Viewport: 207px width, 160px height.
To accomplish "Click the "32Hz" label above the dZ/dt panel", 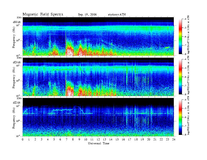I will pos(19,98).
